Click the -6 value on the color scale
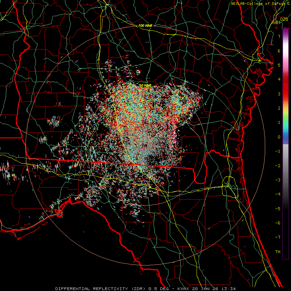291x291 pixels. click(x=278, y=223)
